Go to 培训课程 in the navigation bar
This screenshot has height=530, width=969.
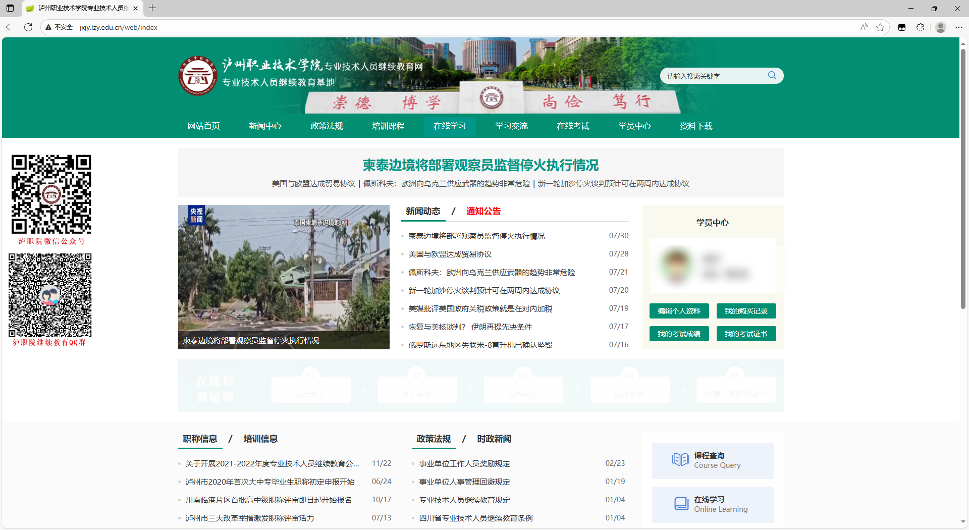[x=388, y=126]
